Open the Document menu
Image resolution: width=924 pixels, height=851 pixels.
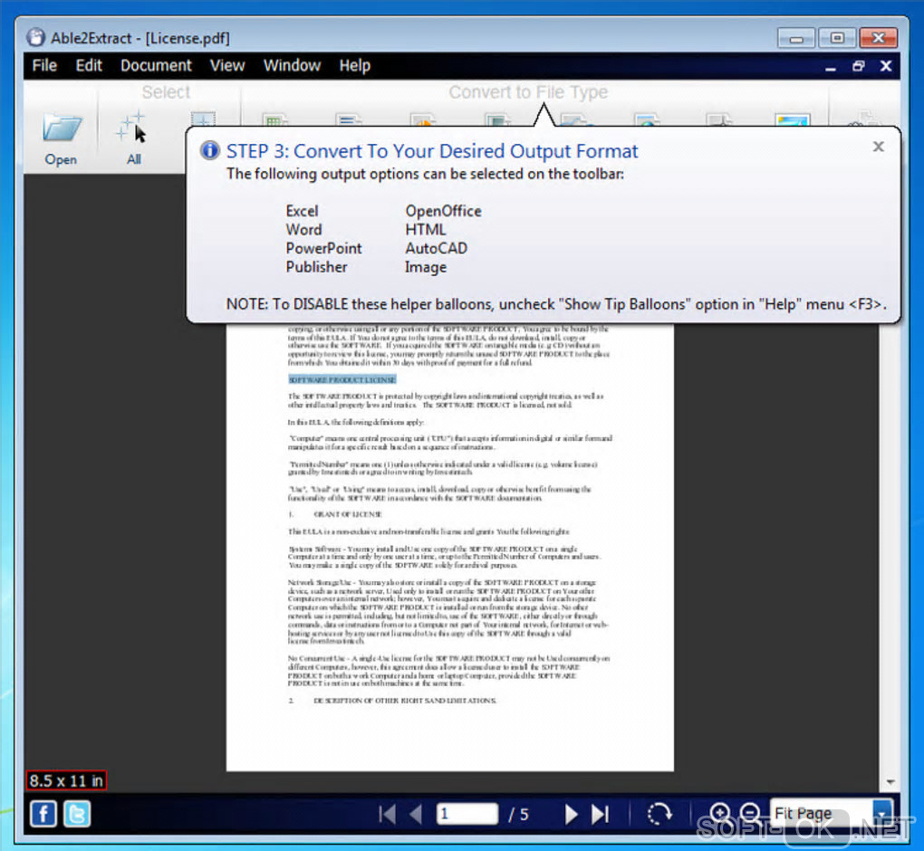coord(156,65)
